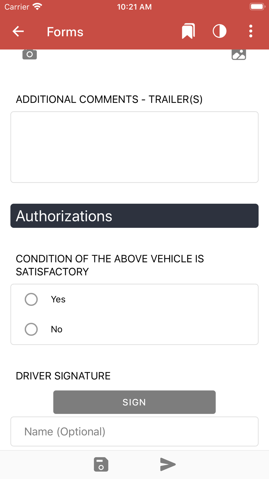This screenshot has width=269, height=479.
Task: Toggle the contrast theme icon
Action: [220, 31]
